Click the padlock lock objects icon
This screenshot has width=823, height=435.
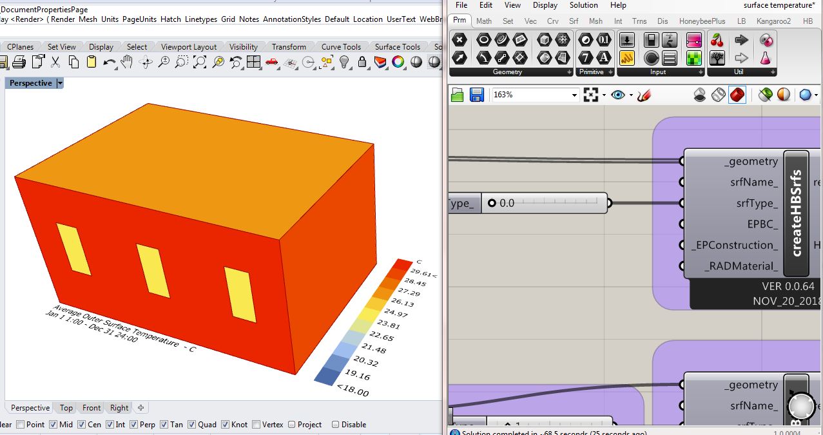tap(362, 63)
